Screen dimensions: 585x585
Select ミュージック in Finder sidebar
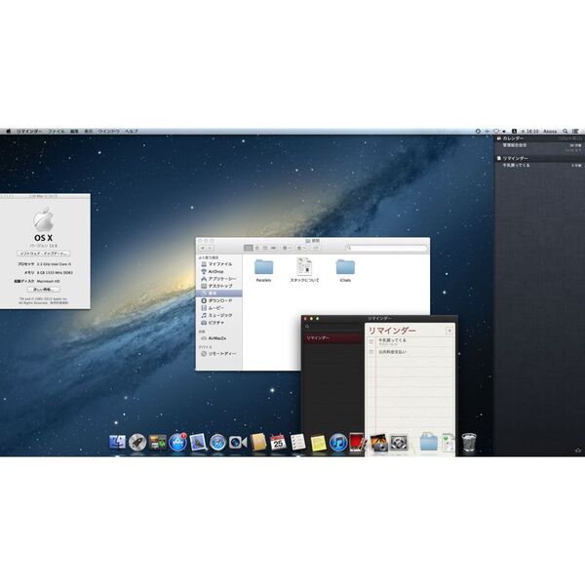point(219,315)
